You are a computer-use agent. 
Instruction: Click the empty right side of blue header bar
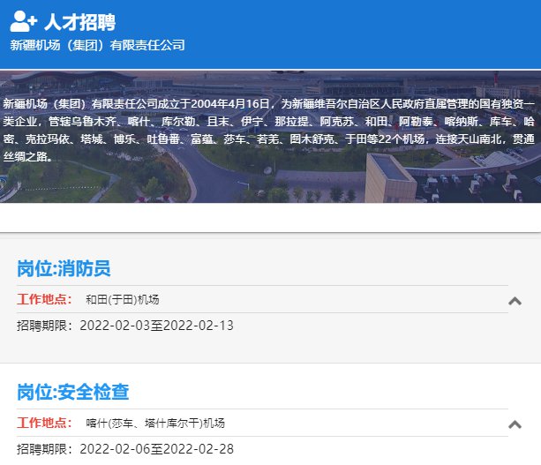tap(397, 34)
